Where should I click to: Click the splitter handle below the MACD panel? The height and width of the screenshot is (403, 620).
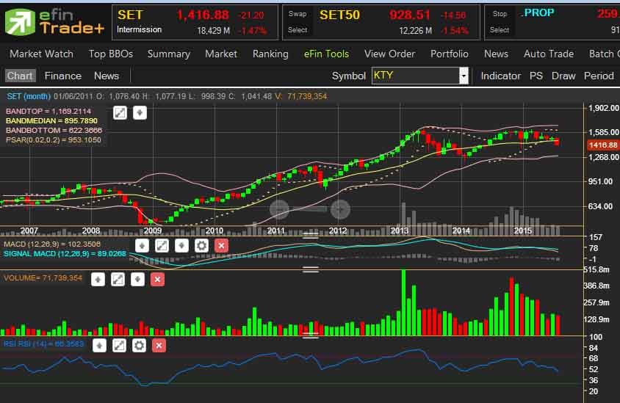pyautogui.click(x=311, y=269)
